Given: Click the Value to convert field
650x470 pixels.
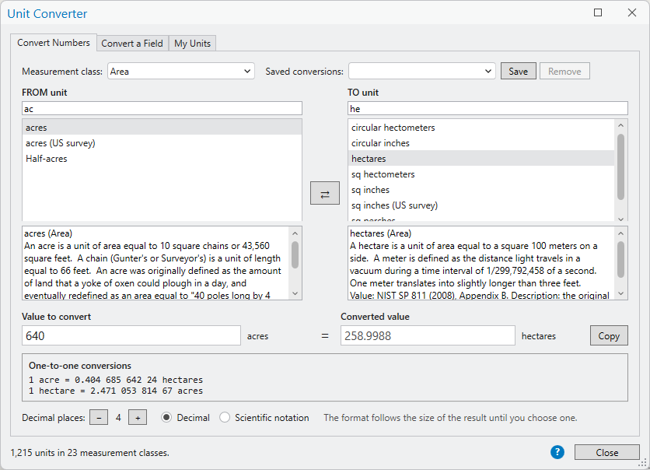Looking at the screenshot, I should tap(131, 335).
